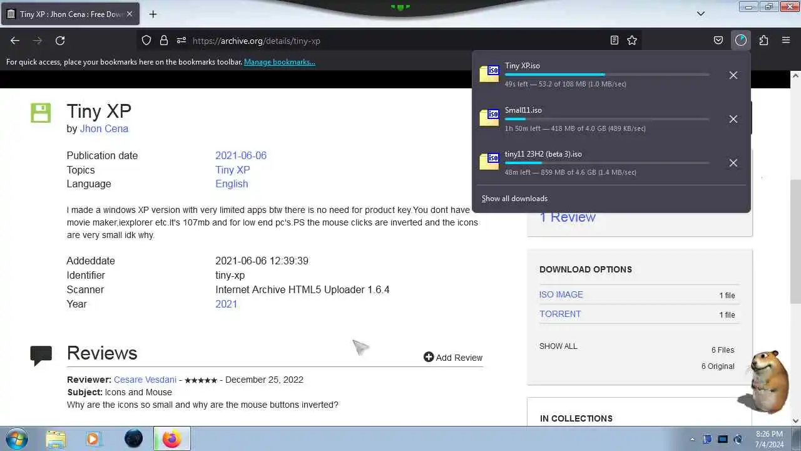Screen dimensions: 801x451
Task: Cancel the tiny11 23H2 (beta 3).iso download
Action: coord(733,163)
